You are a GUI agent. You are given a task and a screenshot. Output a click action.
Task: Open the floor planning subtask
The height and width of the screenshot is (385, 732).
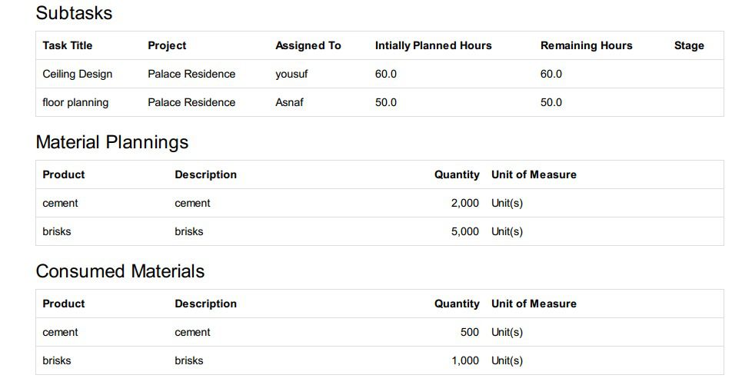tap(75, 102)
